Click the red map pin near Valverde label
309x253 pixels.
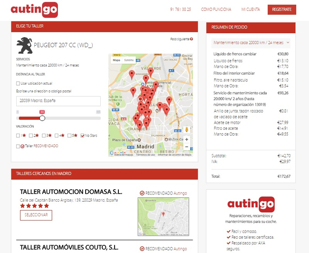point(151,72)
